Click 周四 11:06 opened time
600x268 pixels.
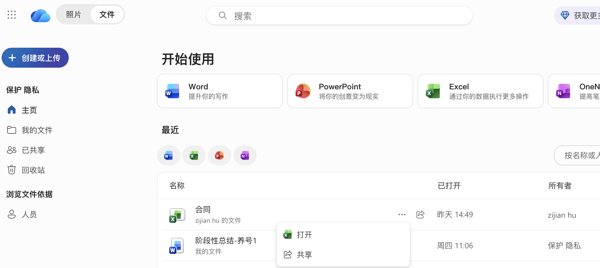(455, 246)
